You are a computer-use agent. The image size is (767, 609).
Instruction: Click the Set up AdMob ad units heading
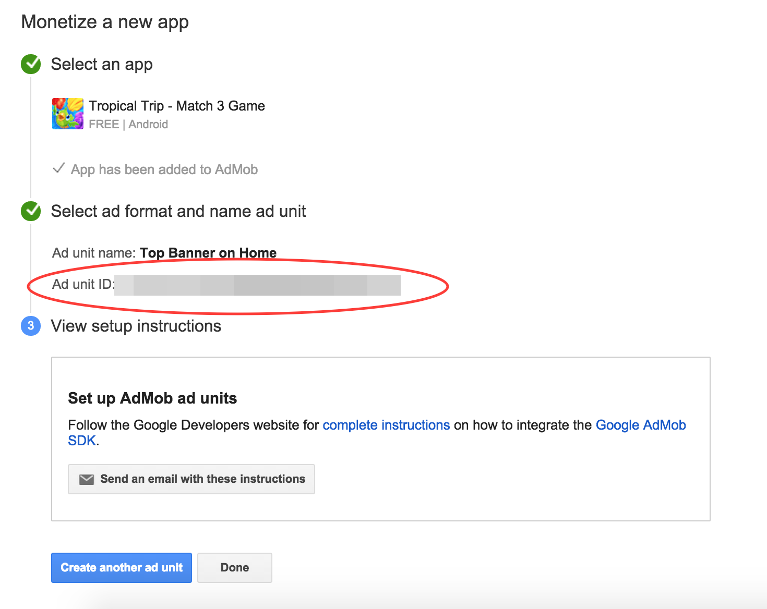152,398
